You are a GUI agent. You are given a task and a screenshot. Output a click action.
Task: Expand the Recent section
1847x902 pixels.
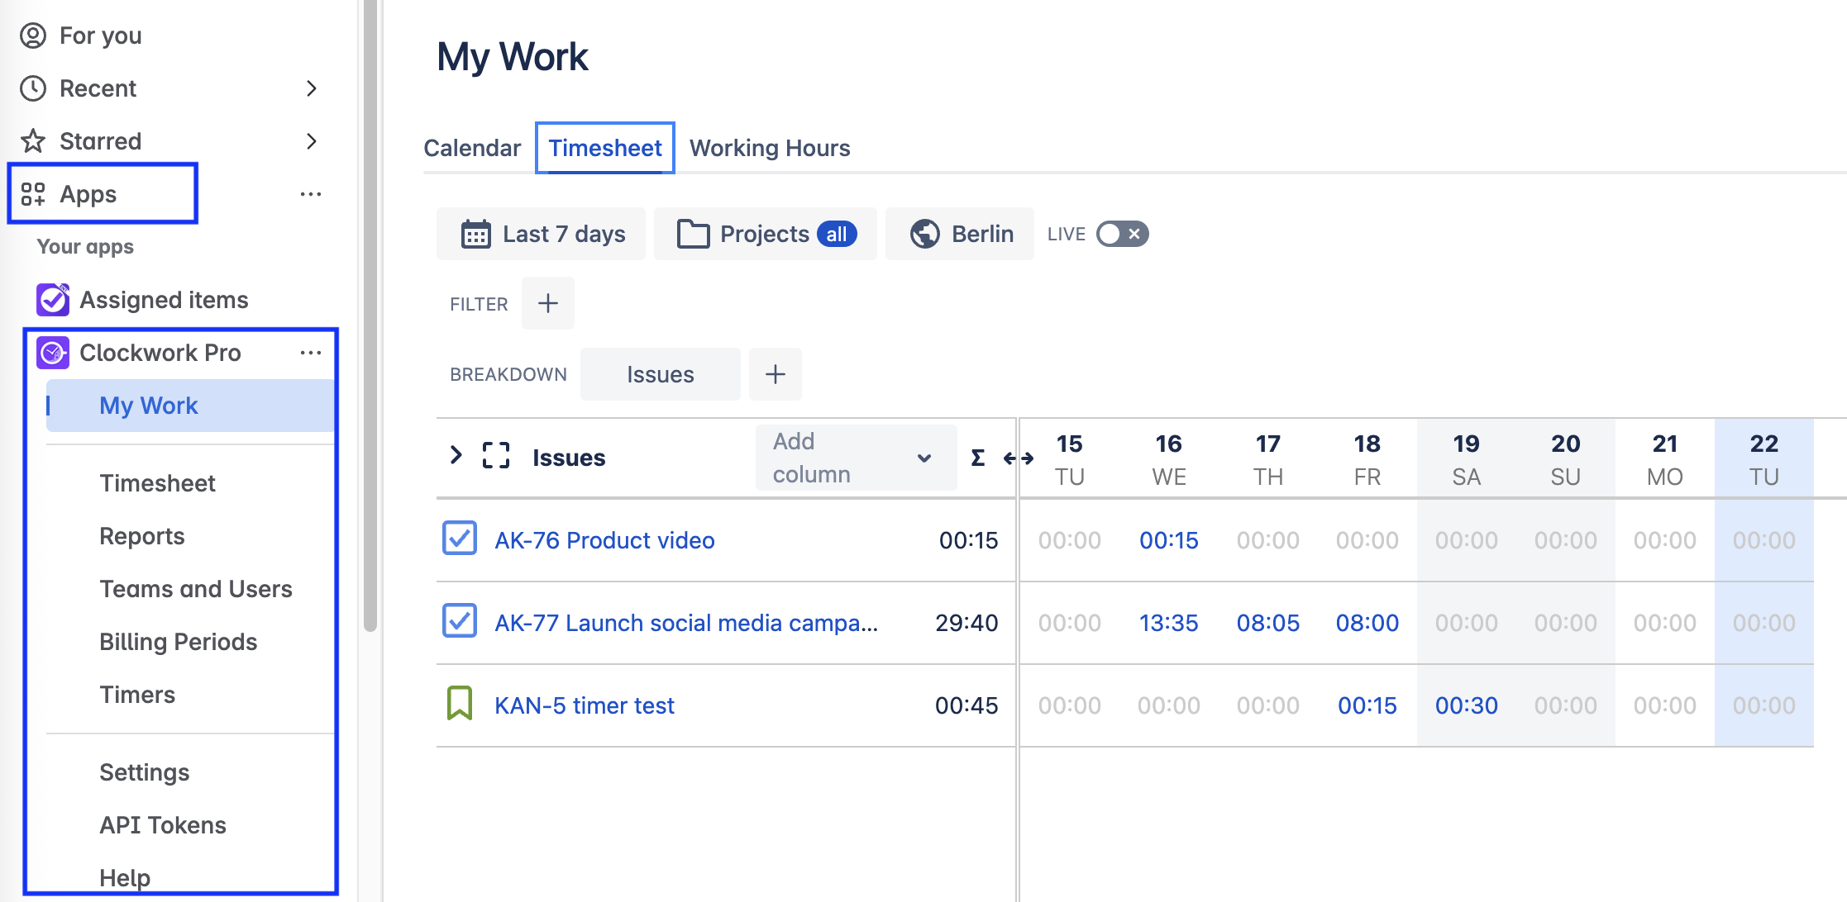[x=311, y=88]
